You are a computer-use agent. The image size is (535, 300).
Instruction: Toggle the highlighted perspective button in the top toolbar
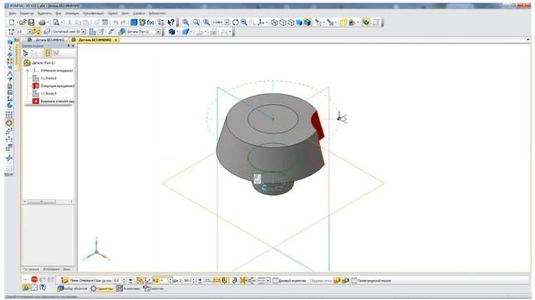(x=366, y=22)
